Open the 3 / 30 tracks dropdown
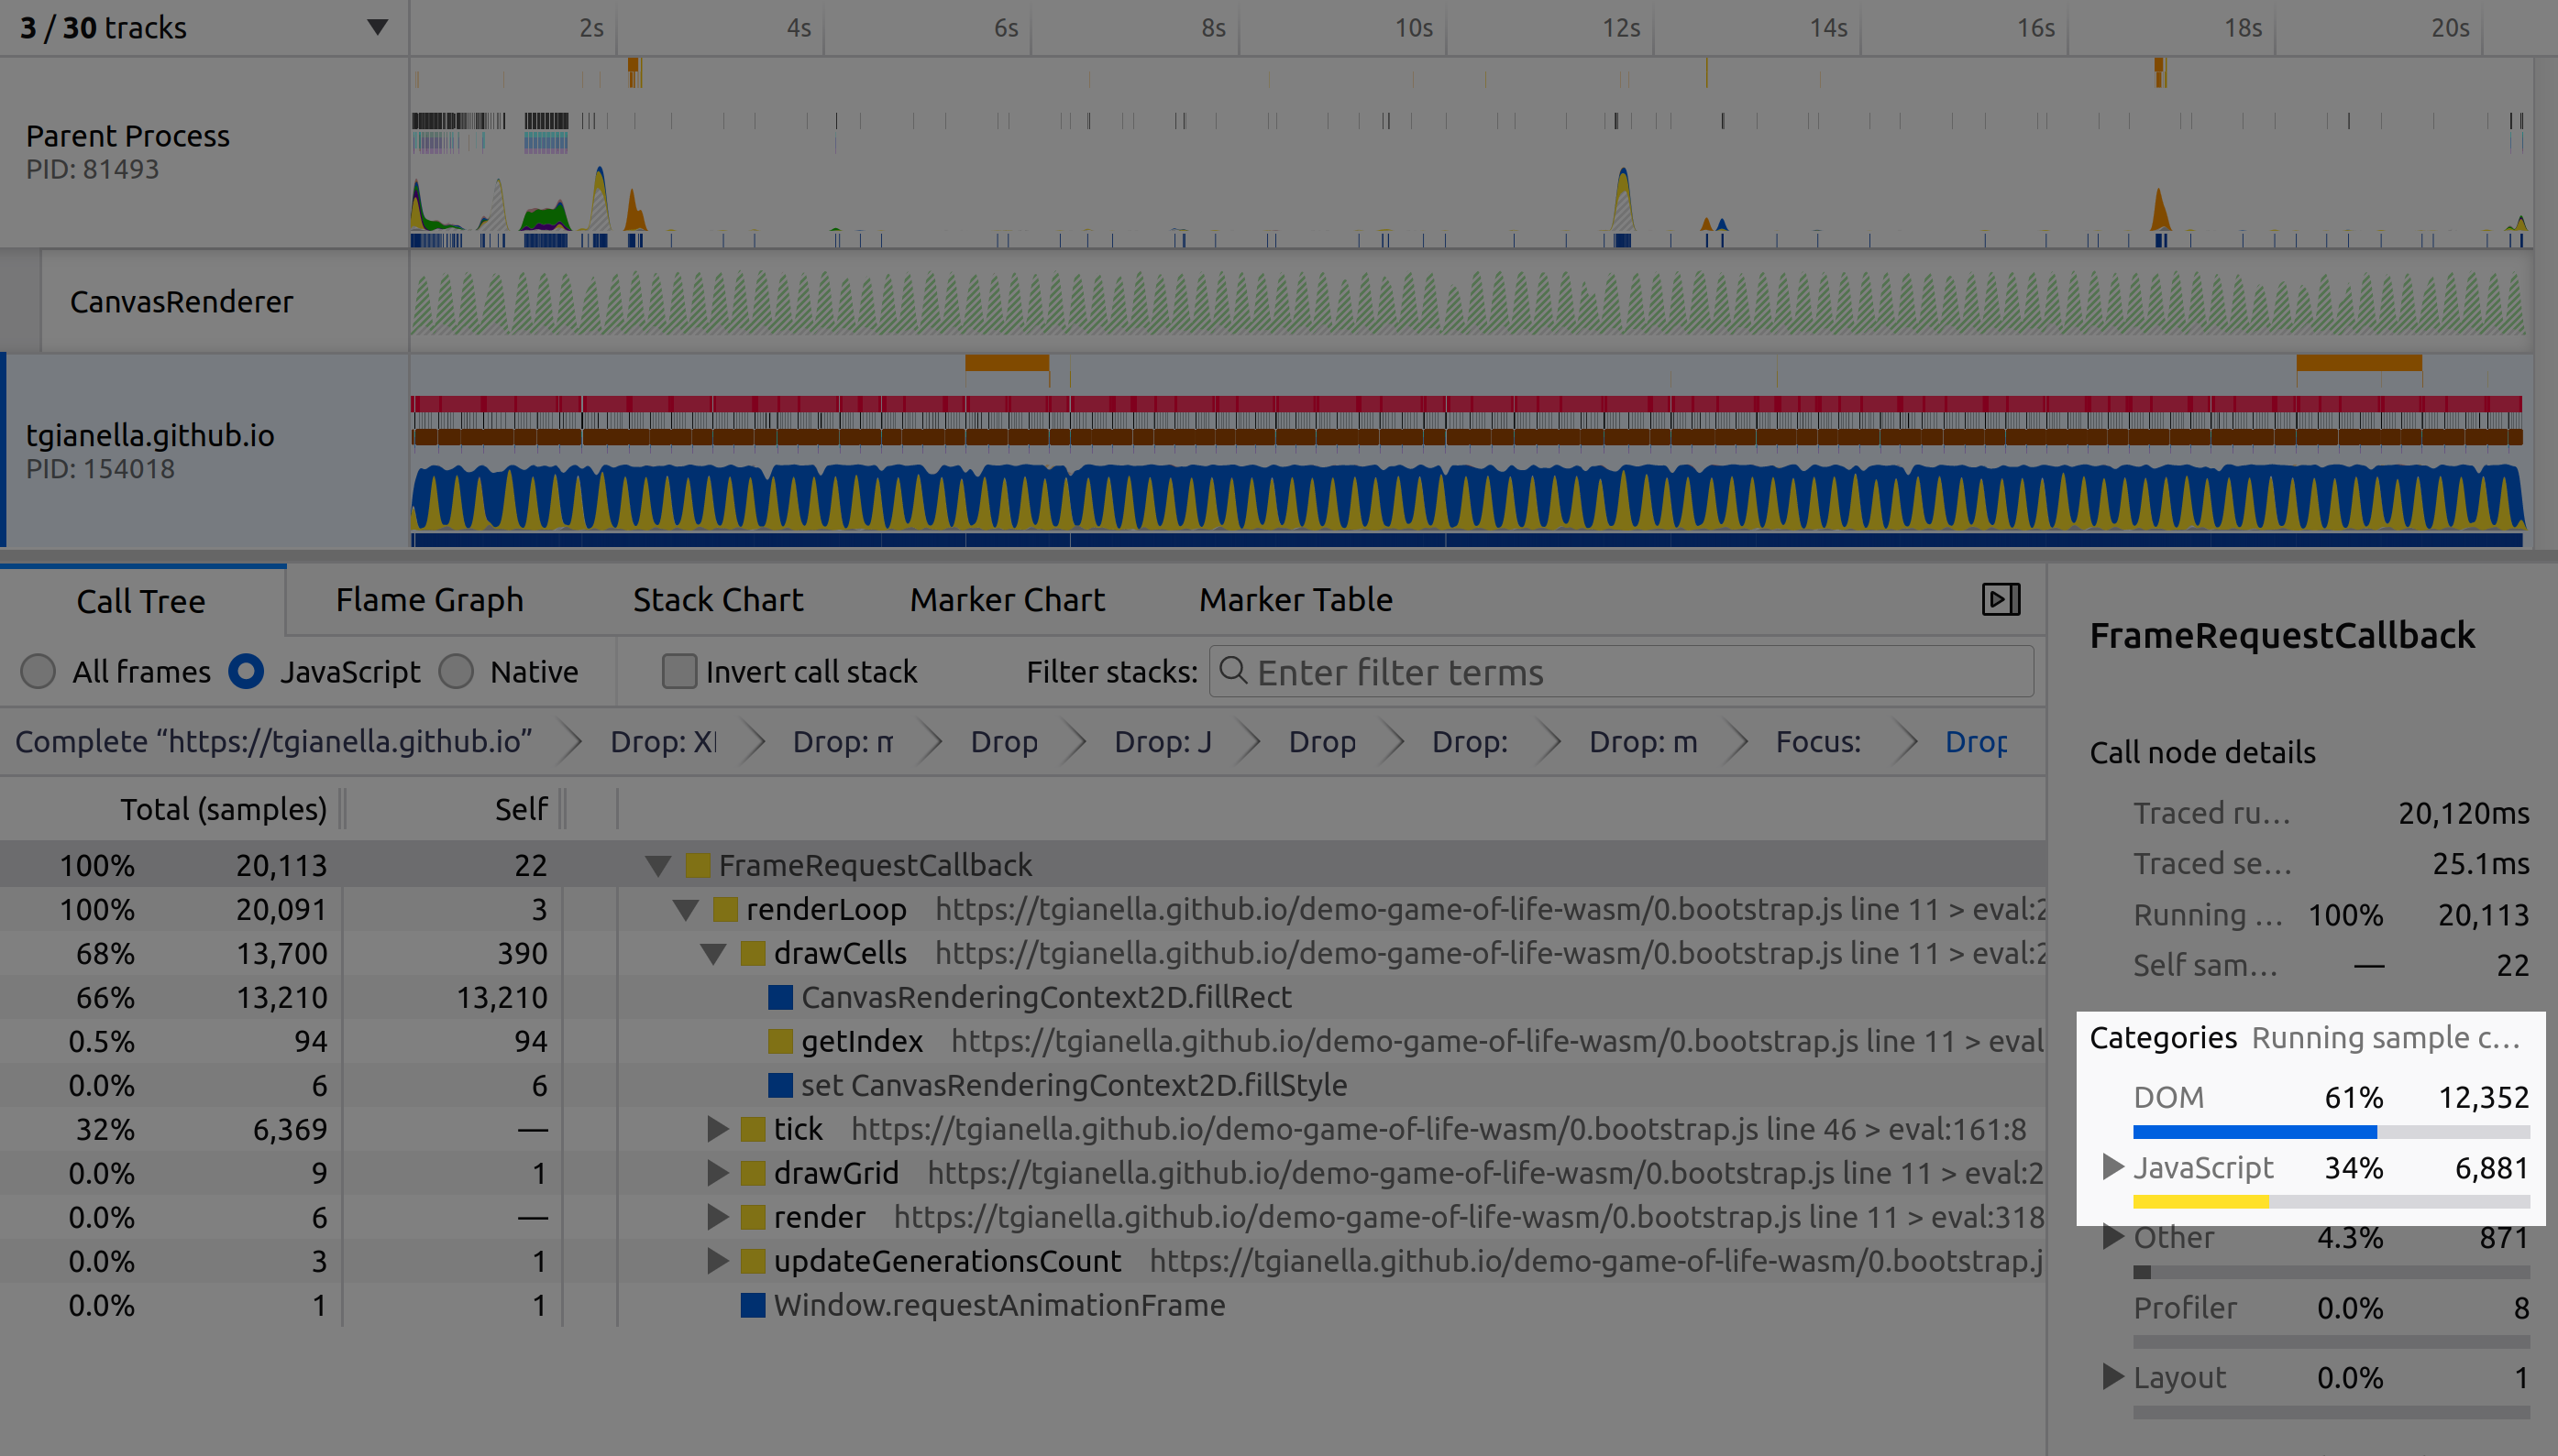 point(377,27)
